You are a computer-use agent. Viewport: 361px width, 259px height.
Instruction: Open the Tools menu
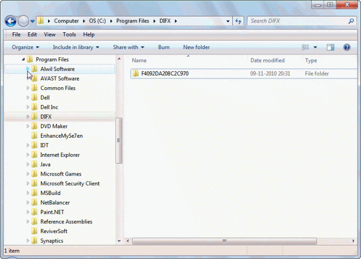69,35
